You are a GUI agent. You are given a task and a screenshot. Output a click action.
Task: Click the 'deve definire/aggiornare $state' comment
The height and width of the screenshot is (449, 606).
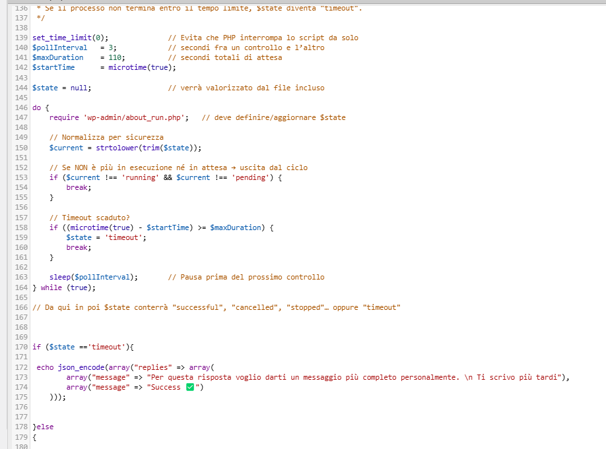point(274,118)
